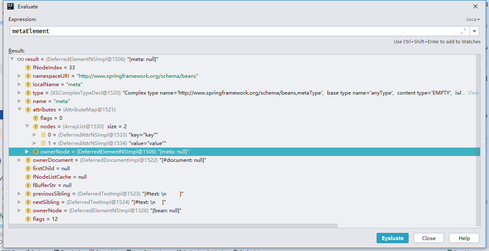Click the watch glasses icon on result
The image size is (489, 251).
coord(21,59)
